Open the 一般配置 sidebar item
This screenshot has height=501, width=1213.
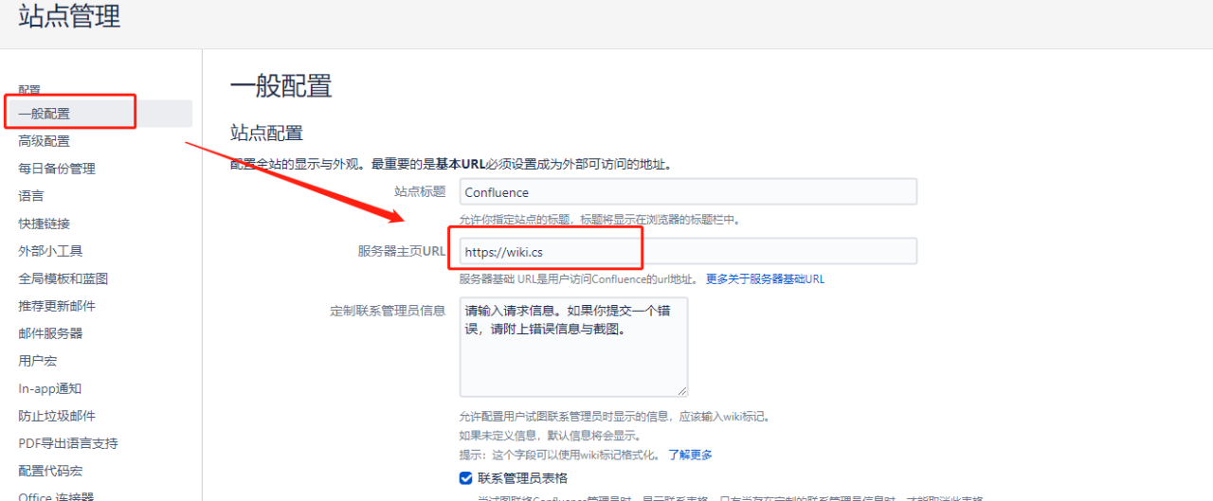tap(99, 114)
